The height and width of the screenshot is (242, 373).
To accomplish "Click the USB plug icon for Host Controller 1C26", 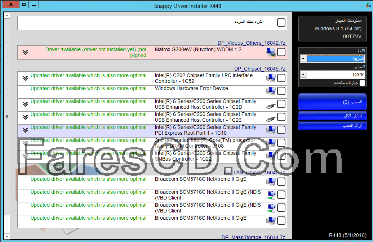I will pyautogui.click(x=271, y=118).
